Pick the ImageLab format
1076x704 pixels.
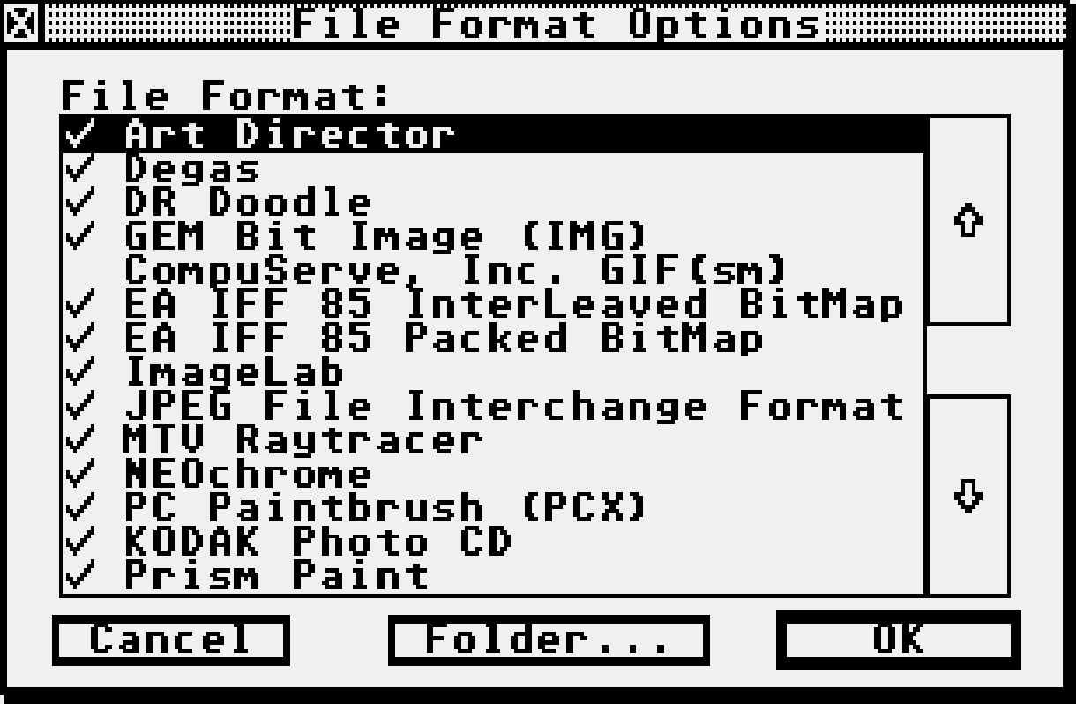(x=494, y=371)
